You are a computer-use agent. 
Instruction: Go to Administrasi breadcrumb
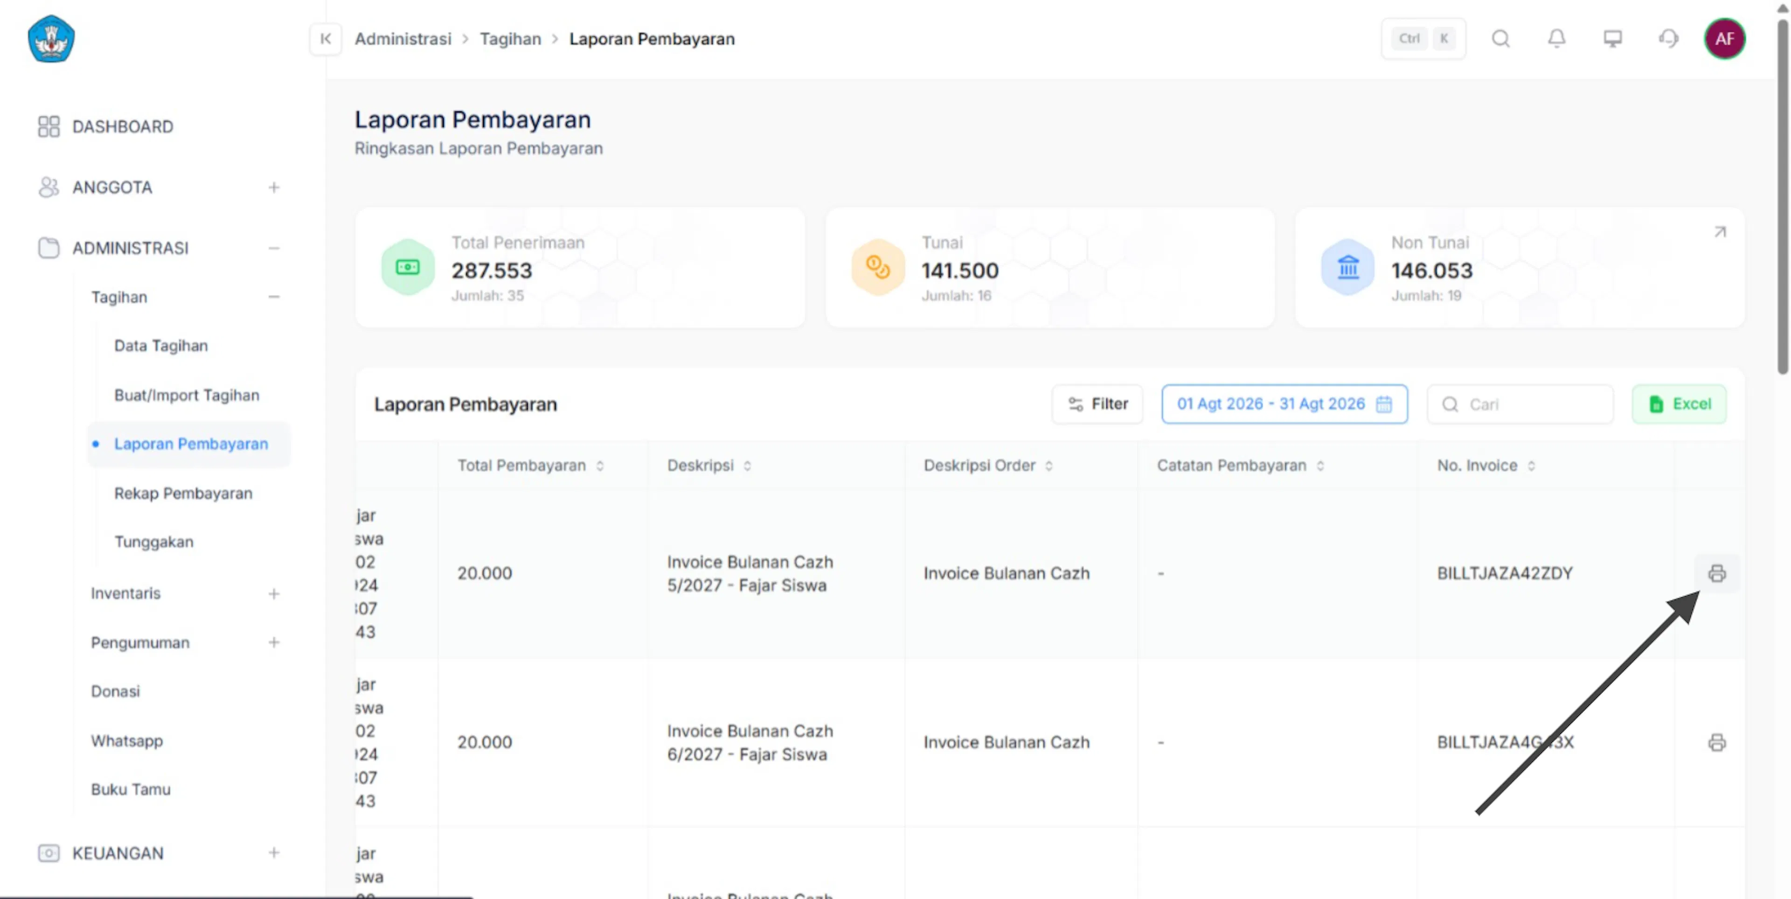pos(403,39)
